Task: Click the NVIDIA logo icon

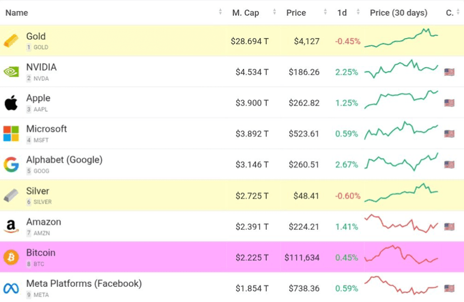Action: click(11, 72)
